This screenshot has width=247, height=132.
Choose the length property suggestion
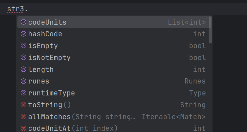coord(41,69)
